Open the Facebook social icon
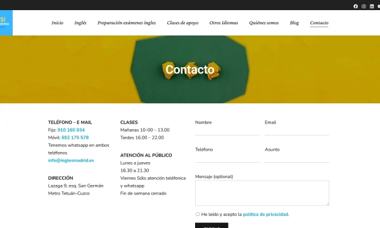Screen dimensions: 380x228 (x=355, y=6)
